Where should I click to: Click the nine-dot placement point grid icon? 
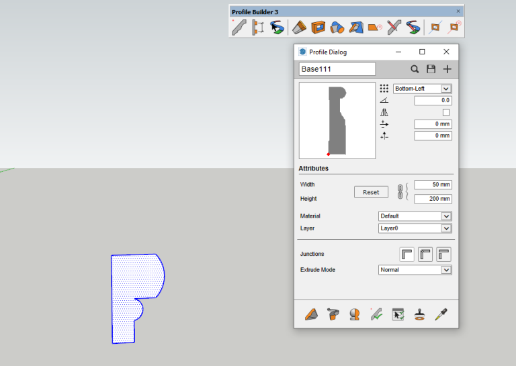pyautogui.click(x=384, y=88)
